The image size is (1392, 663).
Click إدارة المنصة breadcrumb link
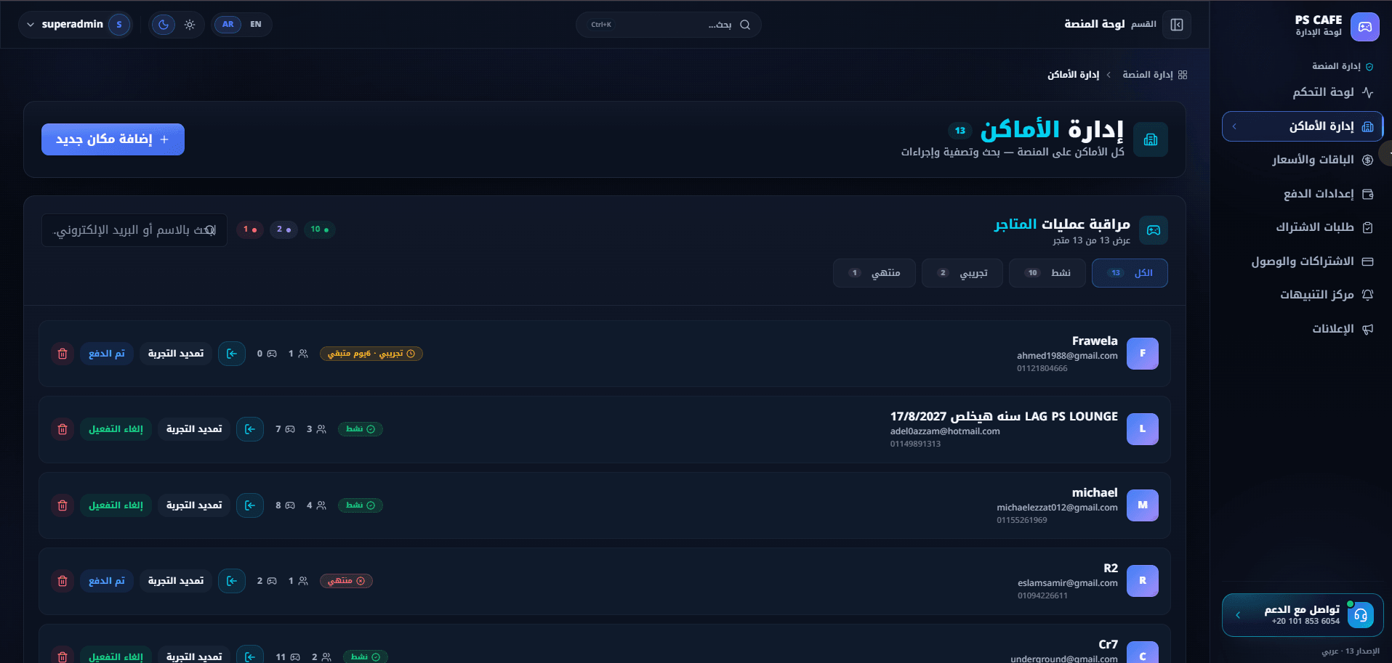coord(1154,75)
